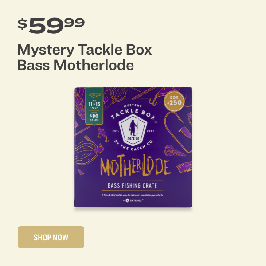Click the BASS FISHING CRATE text

click(x=132, y=185)
